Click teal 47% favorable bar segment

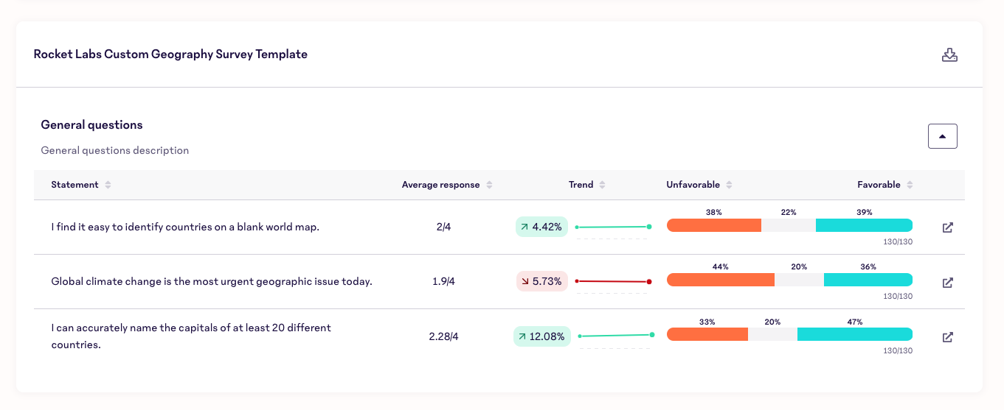pyautogui.click(x=854, y=334)
